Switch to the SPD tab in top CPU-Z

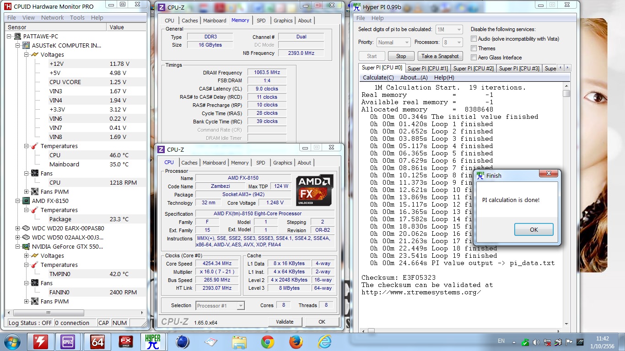261,21
